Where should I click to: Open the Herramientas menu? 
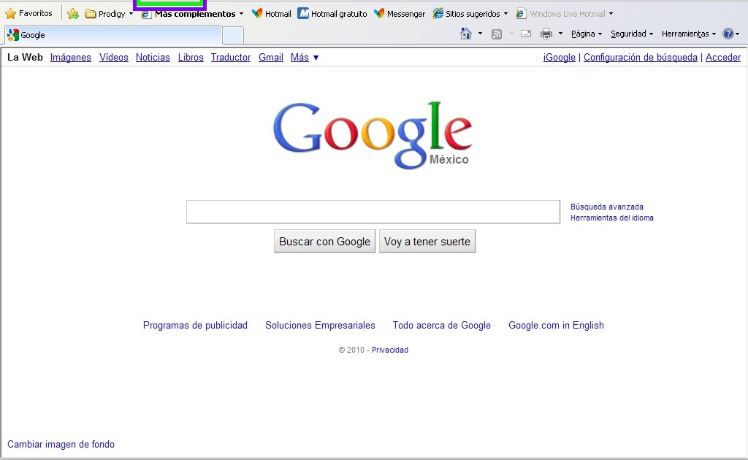pos(689,34)
